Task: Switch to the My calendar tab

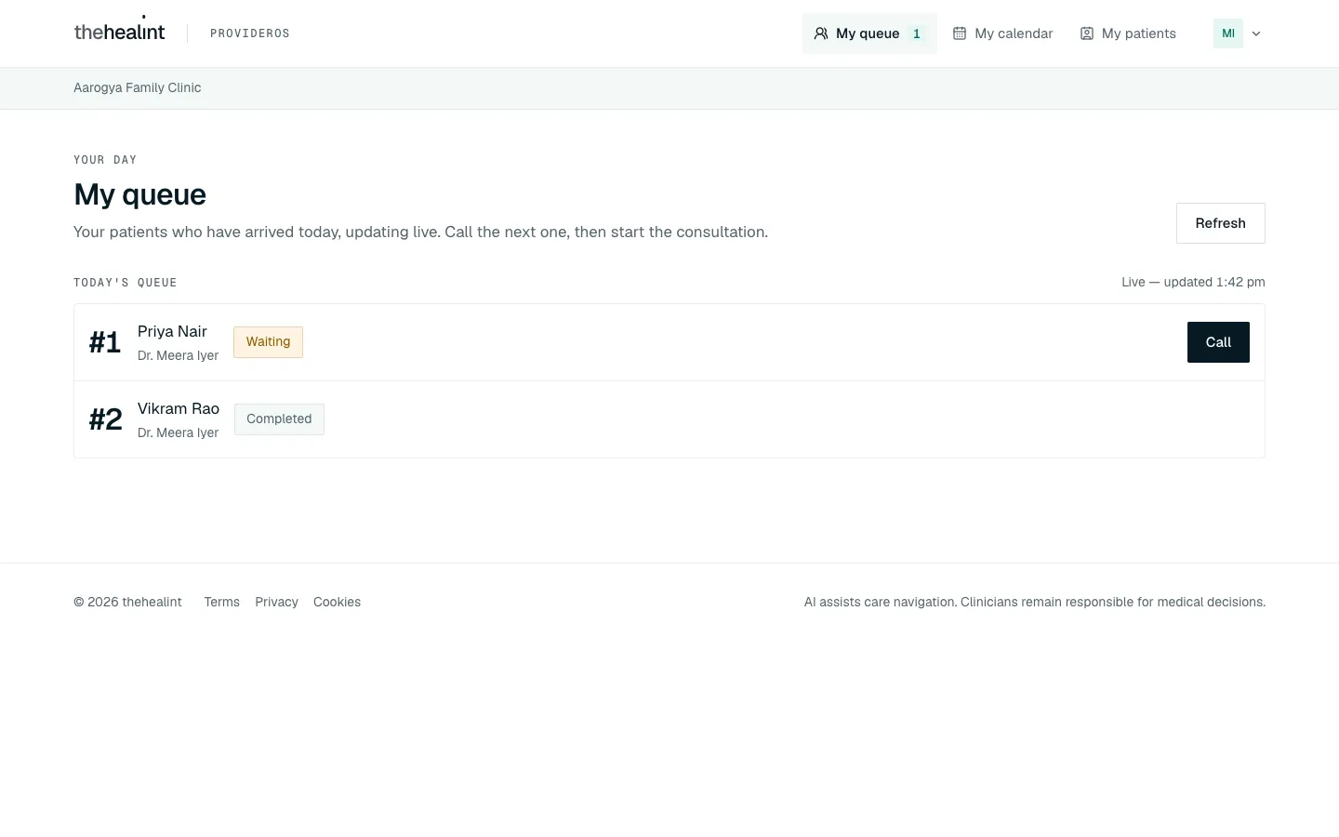Action: [x=1002, y=33]
